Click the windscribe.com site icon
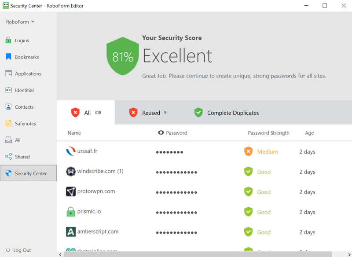352x257 pixels. pyautogui.click(x=70, y=172)
